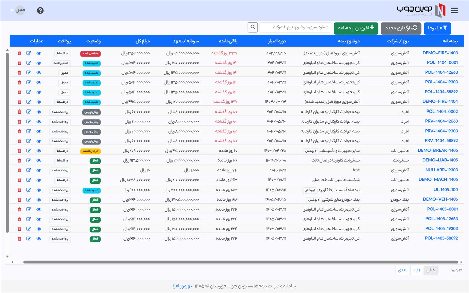The width and height of the screenshot is (469, 293).
Task: Click the page indicator ۱ از ۲
Action: click(417, 270)
